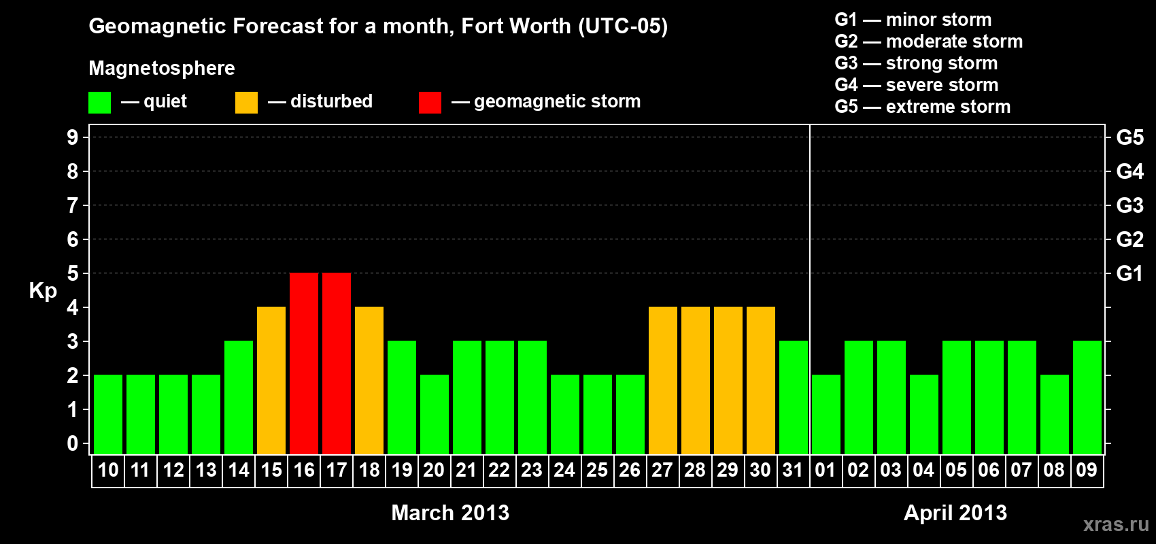Click the date label 19
This screenshot has width=1156, height=544.
click(402, 470)
